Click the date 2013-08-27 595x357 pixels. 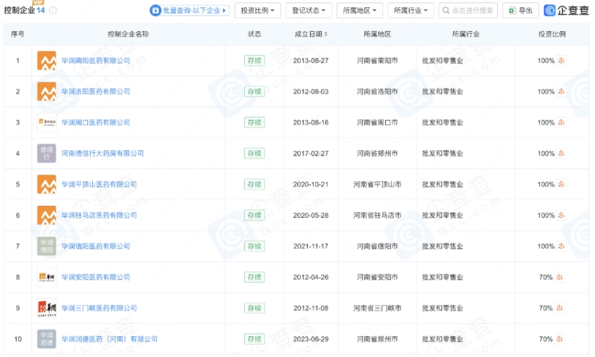click(311, 61)
